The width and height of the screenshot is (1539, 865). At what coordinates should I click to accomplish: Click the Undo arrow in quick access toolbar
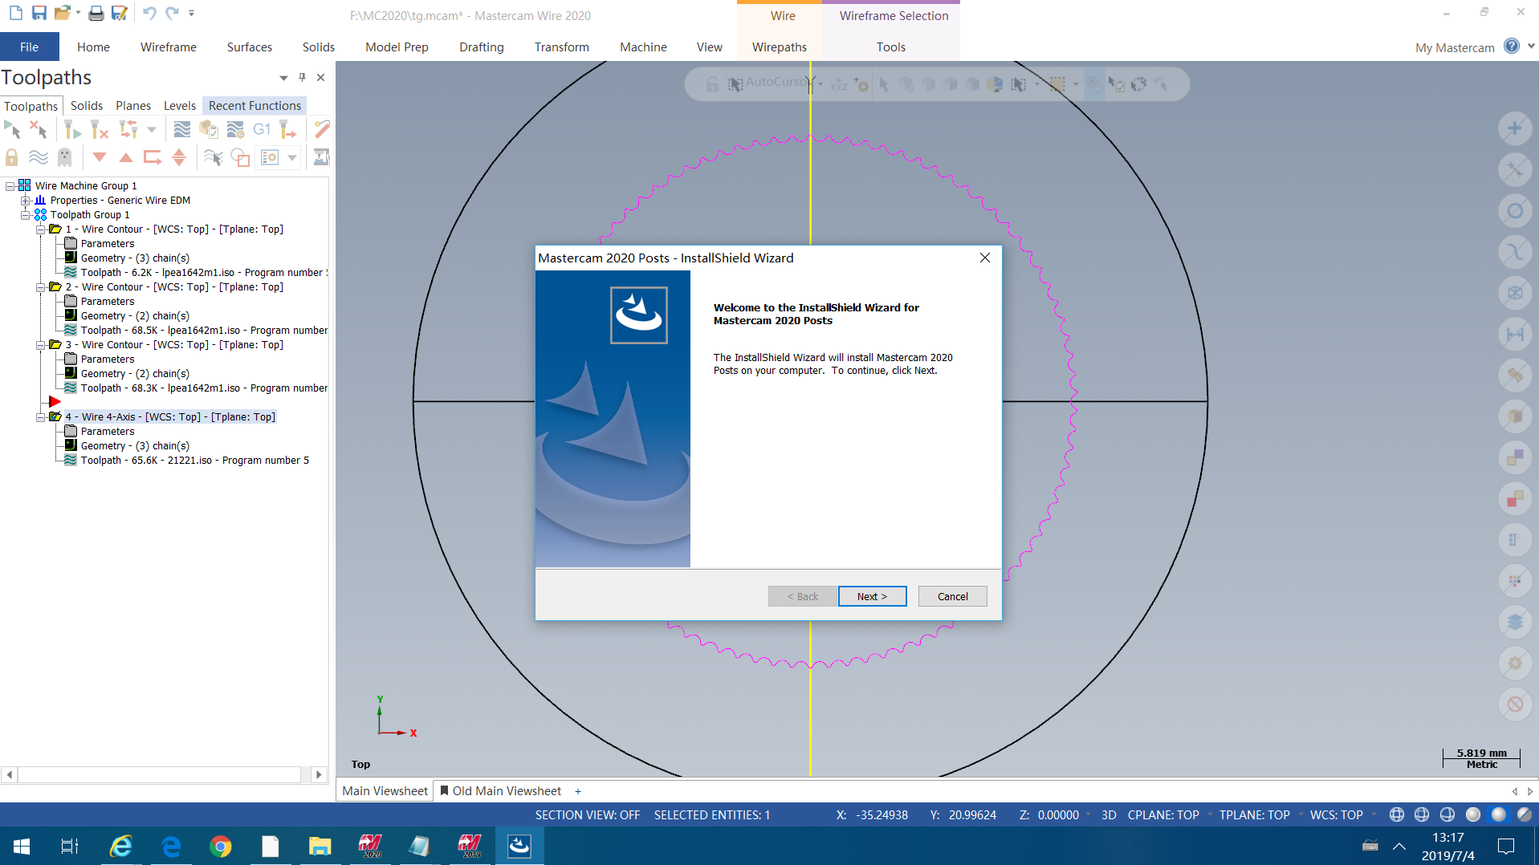click(149, 13)
